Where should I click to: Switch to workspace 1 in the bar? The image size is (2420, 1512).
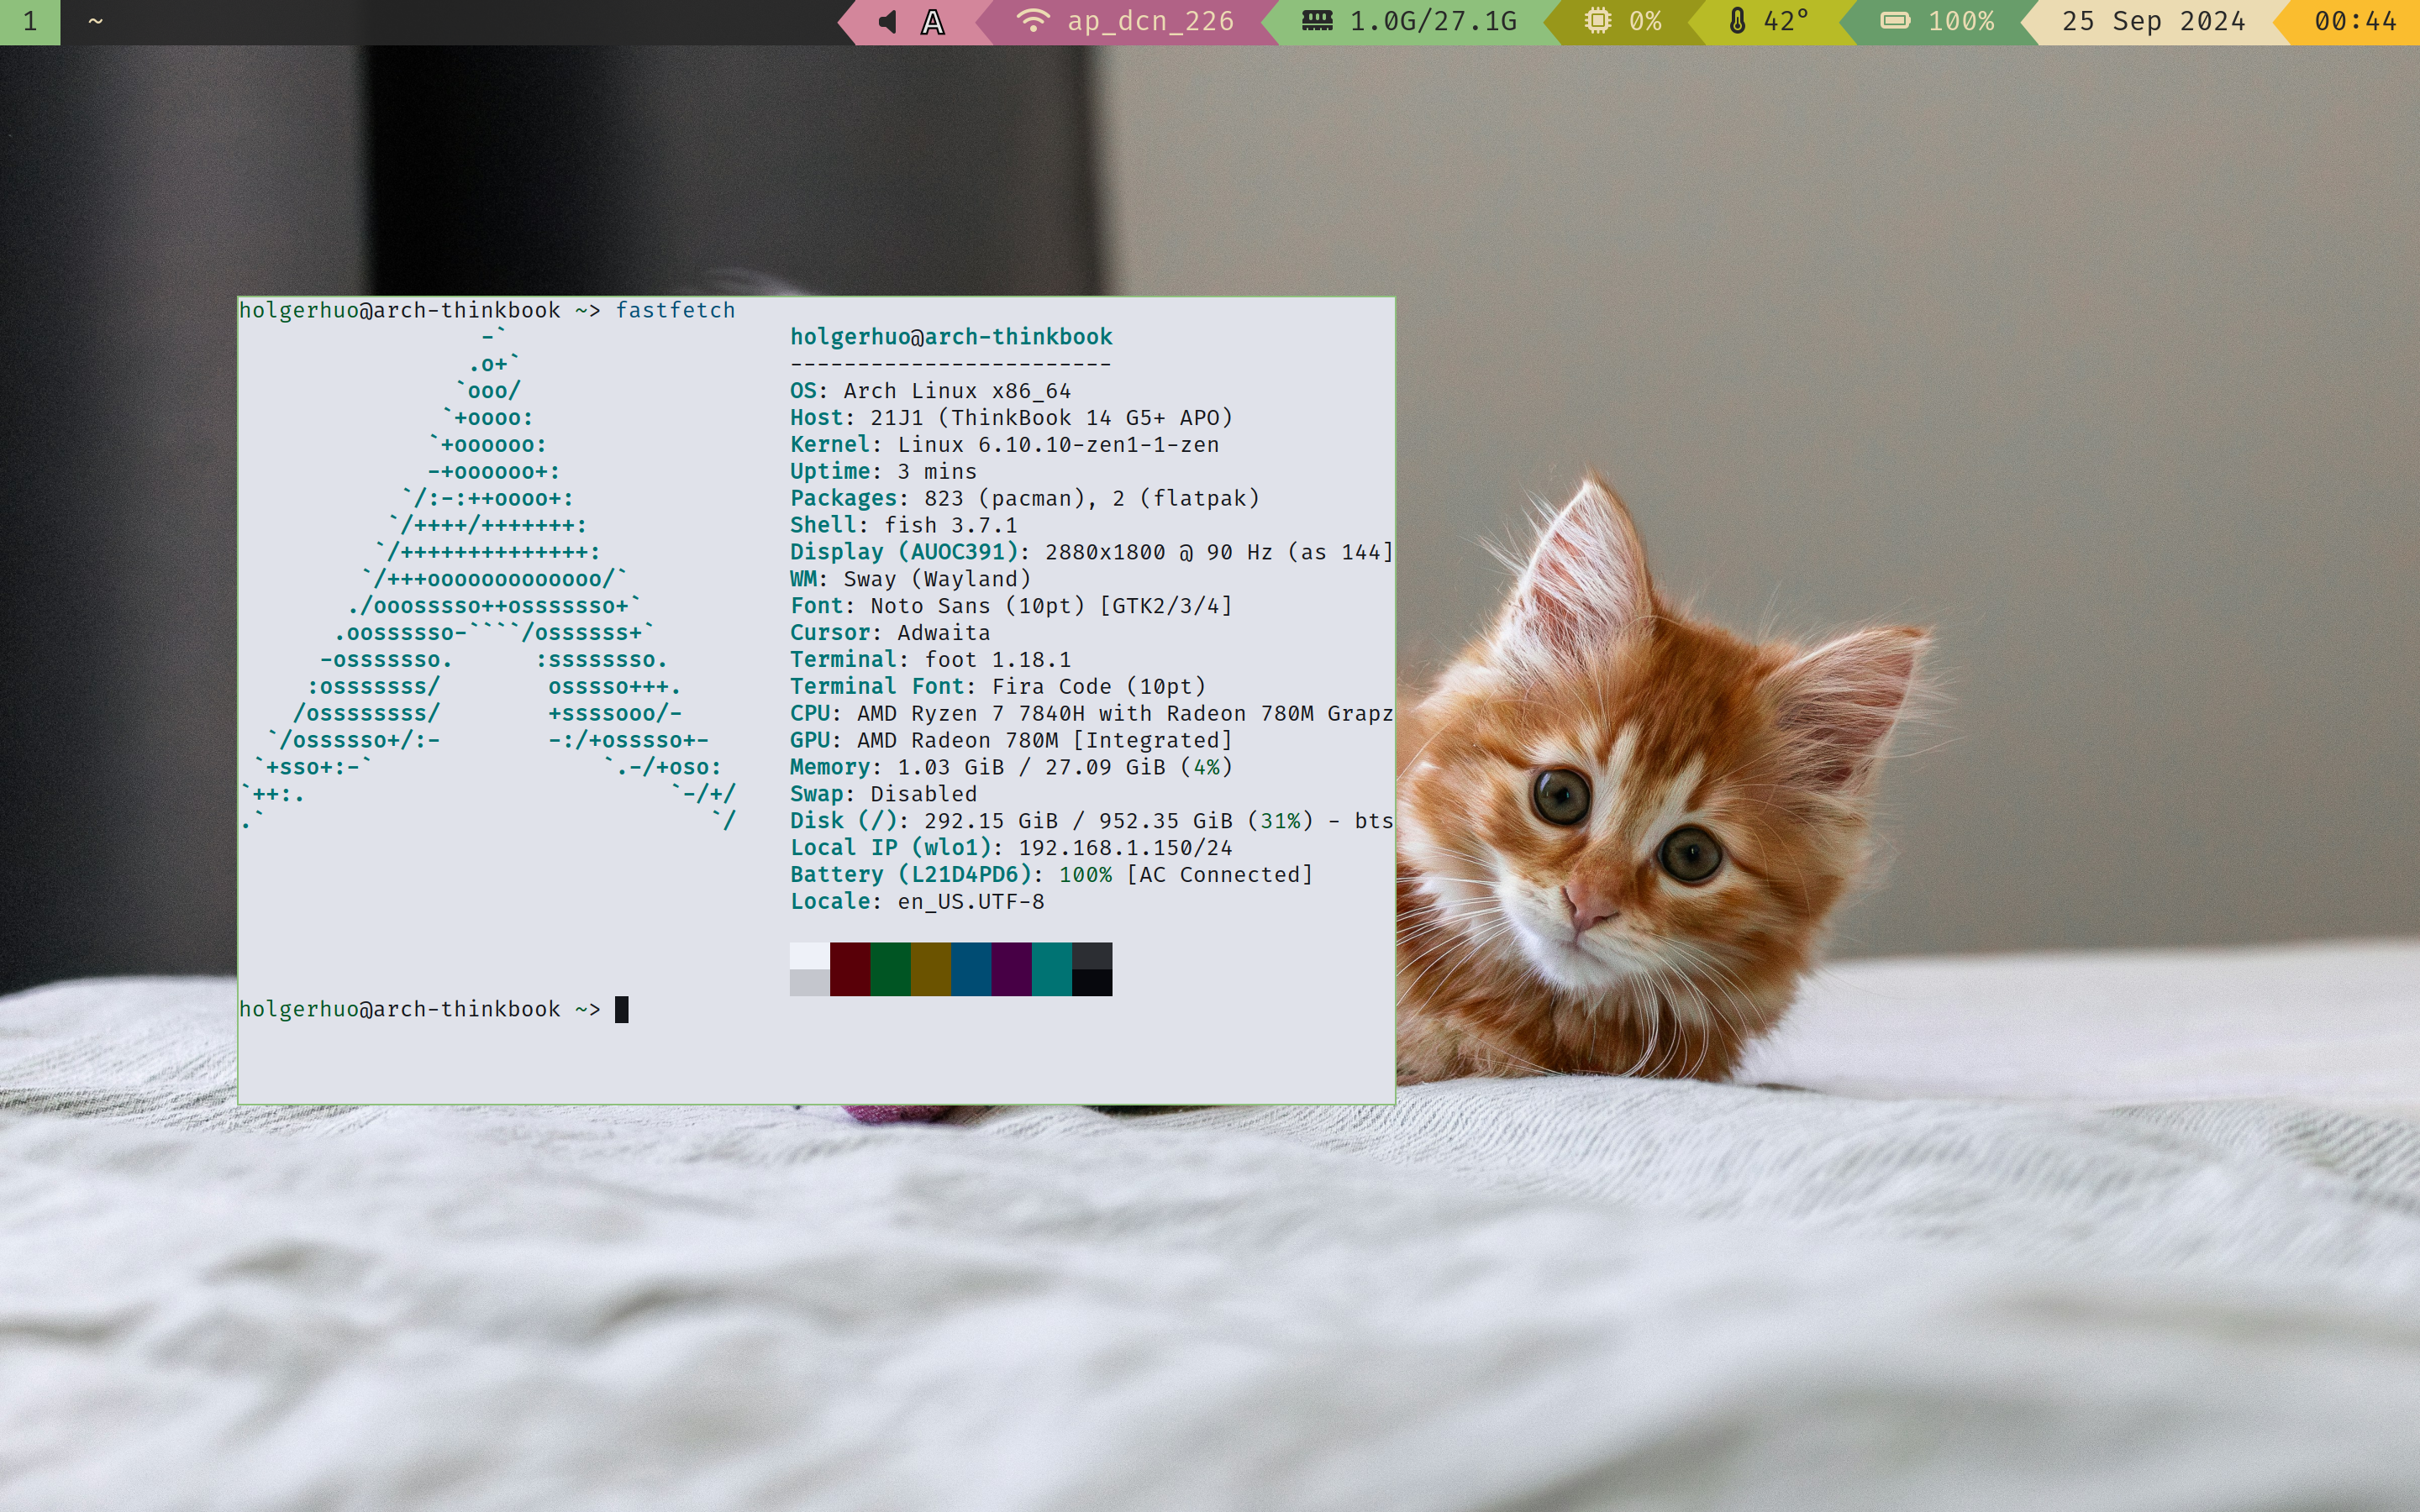click(30, 22)
